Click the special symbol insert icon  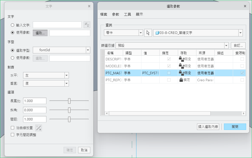click(87, 25)
